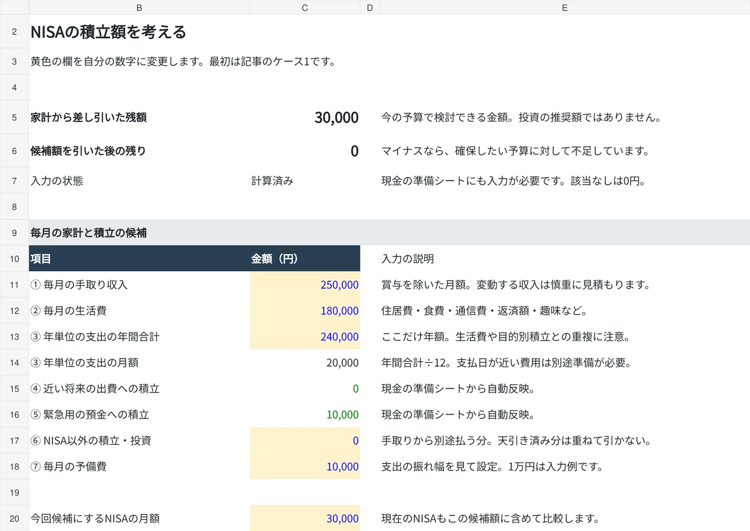Select column C header
This screenshot has height=531, width=750.
pos(304,7)
